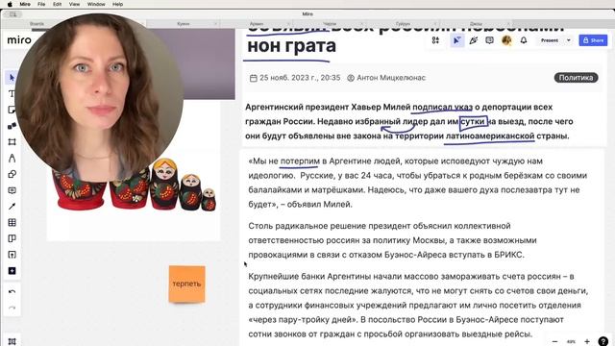Click the underlined phrase "подписал указ"
Screen dimensions: 615x346
(442, 107)
